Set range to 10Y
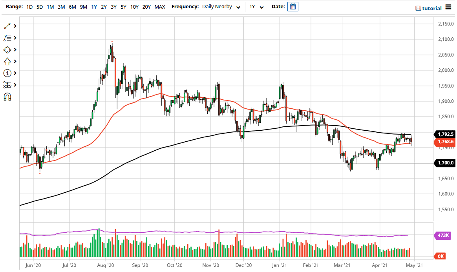Image resolution: width=457 pixels, height=272 pixels. pyautogui.click(x=134, y=7)
